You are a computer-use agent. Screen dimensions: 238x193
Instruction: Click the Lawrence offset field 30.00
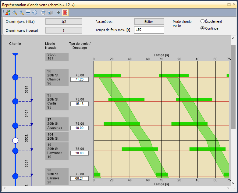[79, 153]
